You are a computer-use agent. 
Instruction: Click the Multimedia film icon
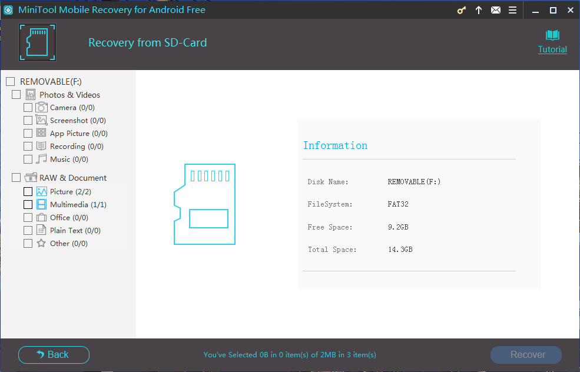(x=41, y=204)
